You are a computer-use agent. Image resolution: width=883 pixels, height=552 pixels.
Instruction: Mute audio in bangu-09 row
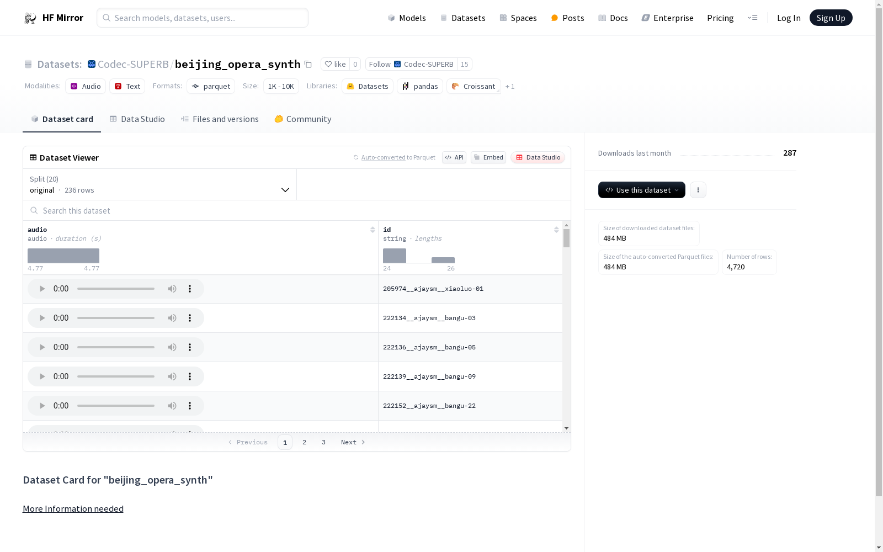(172, 376)
